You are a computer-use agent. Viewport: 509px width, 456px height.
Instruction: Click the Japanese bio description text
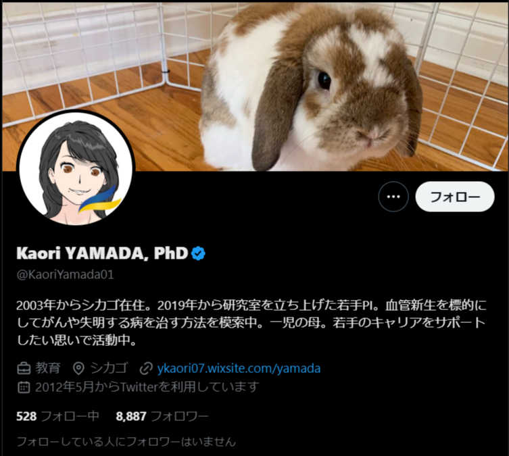251,323
